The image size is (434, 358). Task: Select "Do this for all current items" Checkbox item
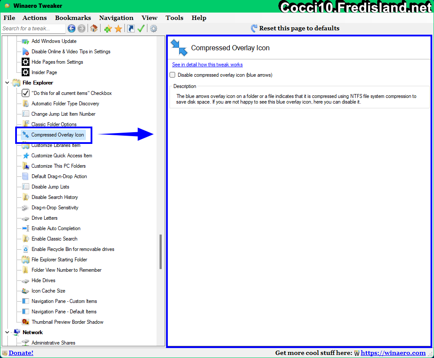click(72, 93)
